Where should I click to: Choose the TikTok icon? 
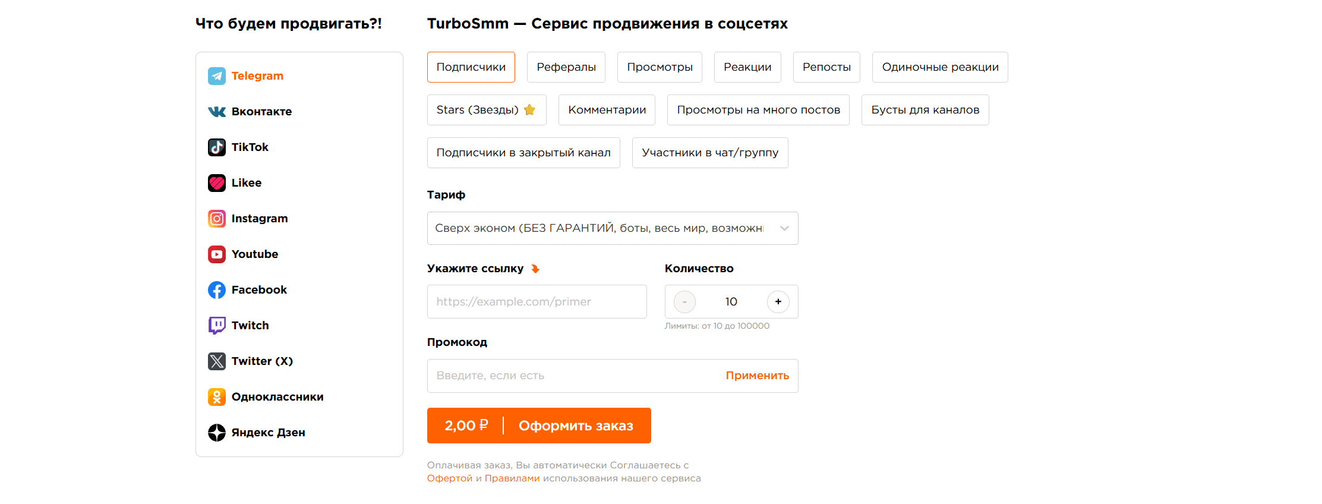tap(217, 147)
